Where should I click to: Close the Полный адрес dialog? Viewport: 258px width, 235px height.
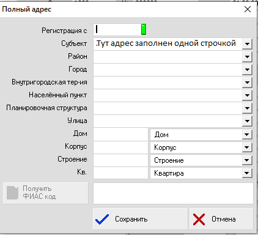(248, 9)
